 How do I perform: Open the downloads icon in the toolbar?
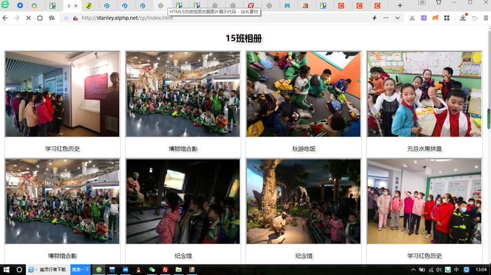tap(463, 18)
